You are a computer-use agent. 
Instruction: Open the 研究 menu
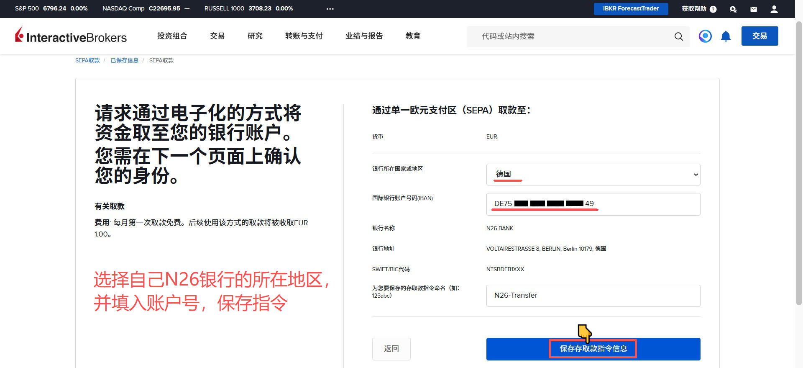click(255, 36)
